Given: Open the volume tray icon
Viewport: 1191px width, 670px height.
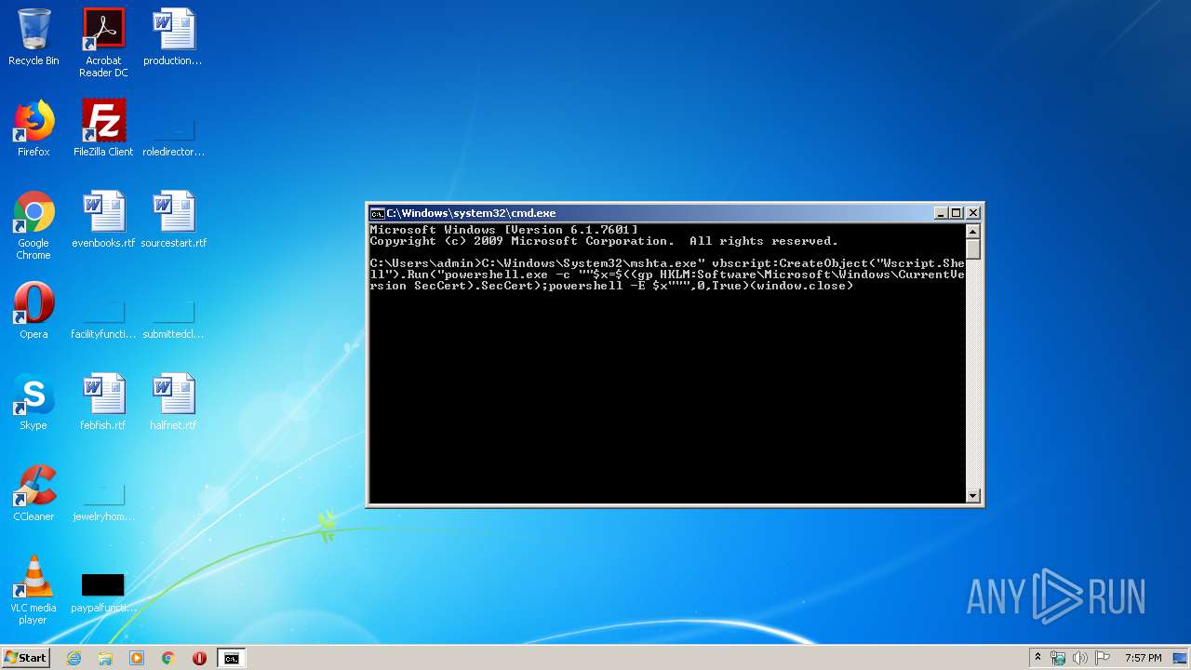Looking at the screenshot, I should tap(1080, 658).
